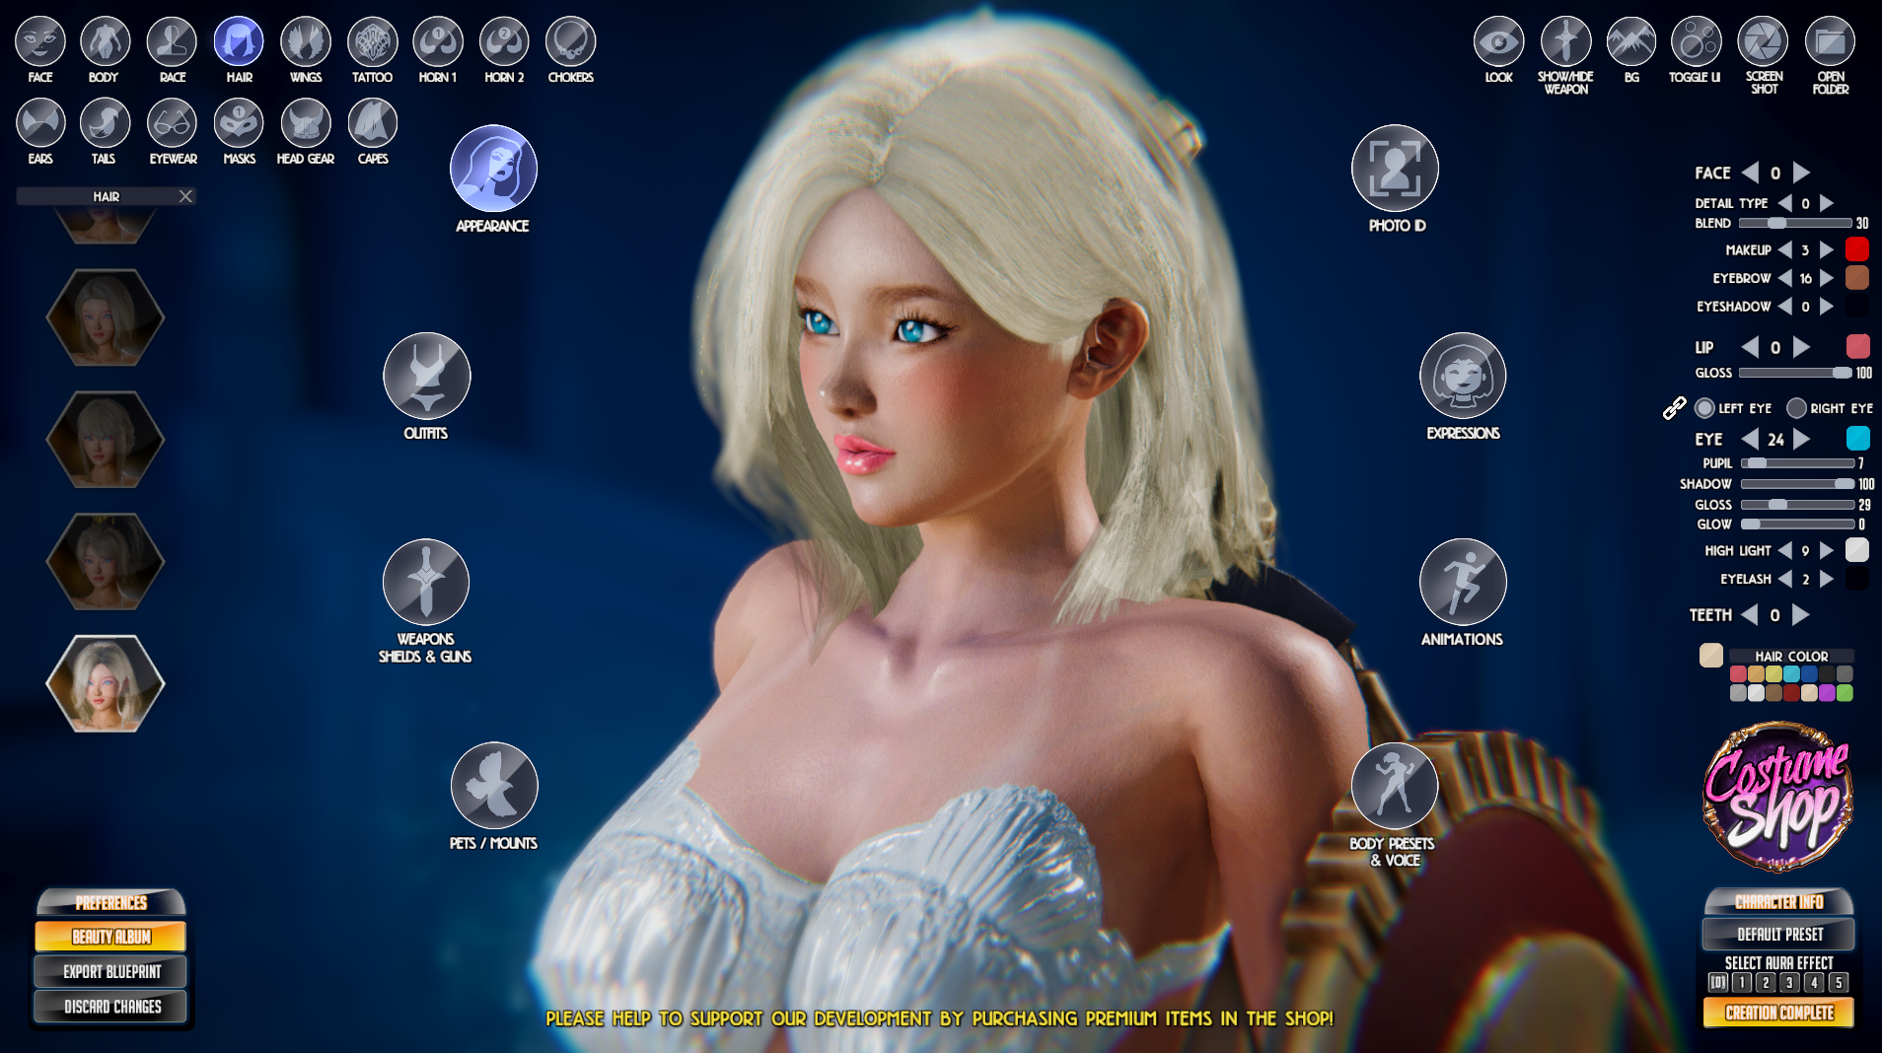Image resolution: width=1882 pixels, height=1053 pixels.
Task: Change background with BG icon
Action: (1631, 41)
